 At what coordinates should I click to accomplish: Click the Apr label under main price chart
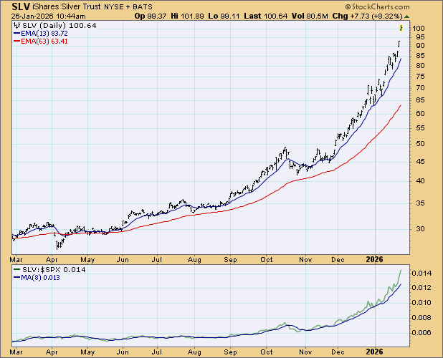[52, 259]
